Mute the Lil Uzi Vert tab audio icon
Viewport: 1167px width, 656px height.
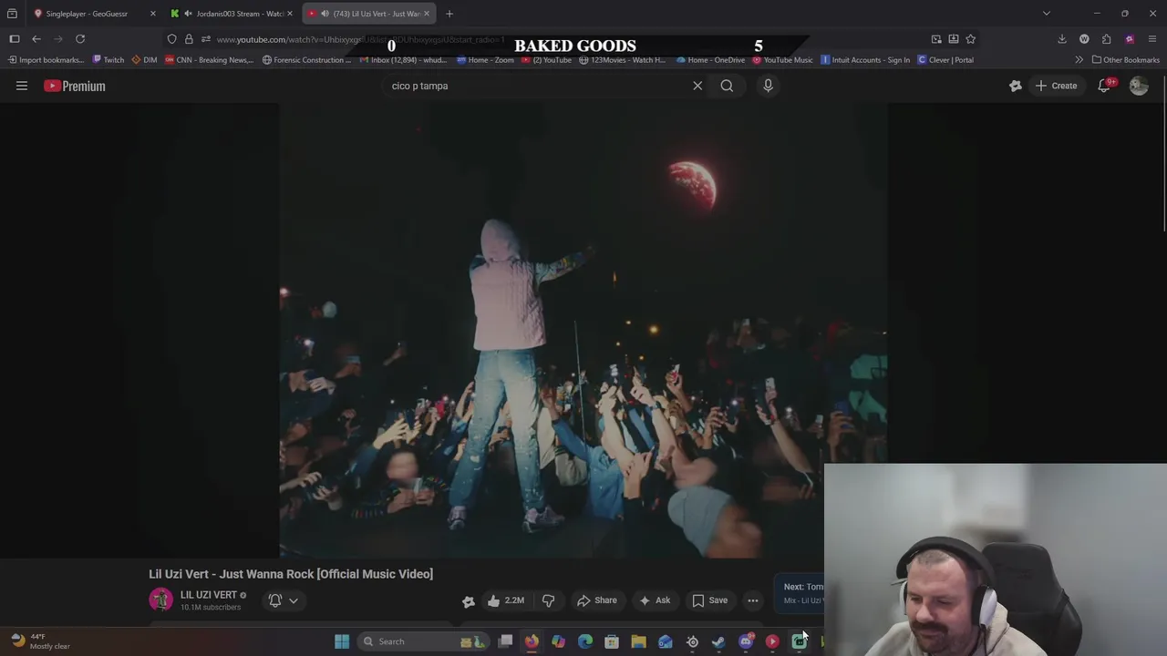coord(325,14)
